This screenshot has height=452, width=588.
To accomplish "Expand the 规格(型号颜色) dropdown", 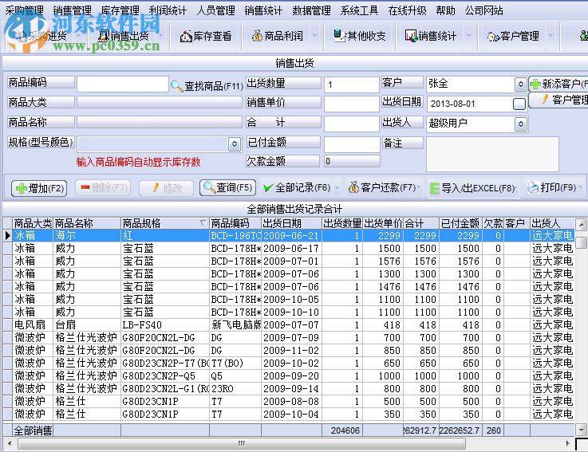I will pos(235,144).
